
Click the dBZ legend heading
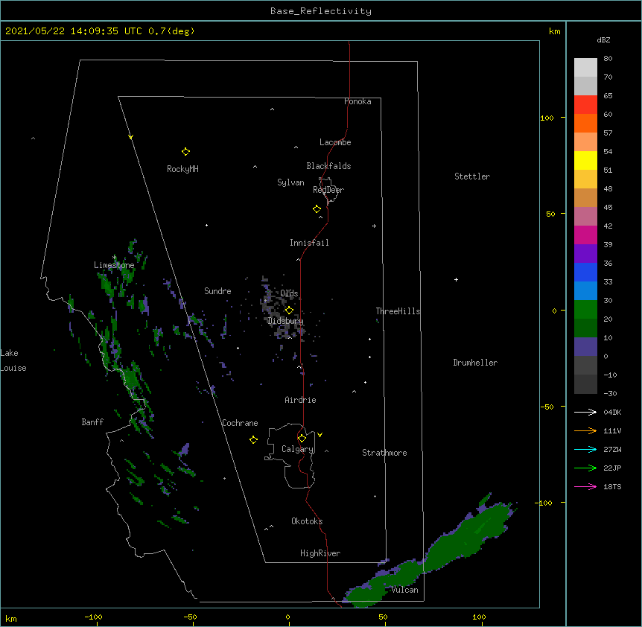pos(603,39)
